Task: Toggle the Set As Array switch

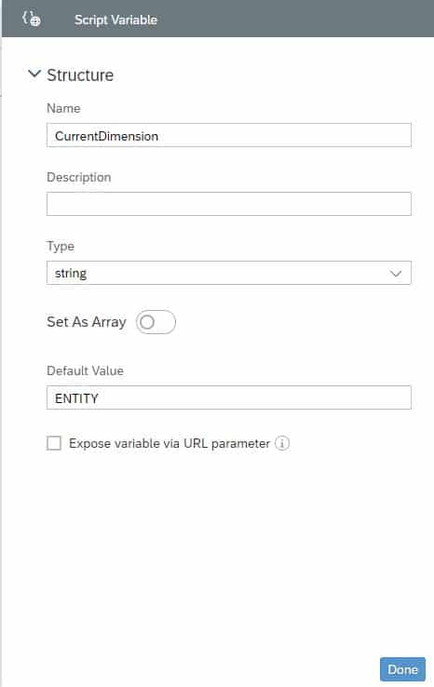Action: click(156, 322)
